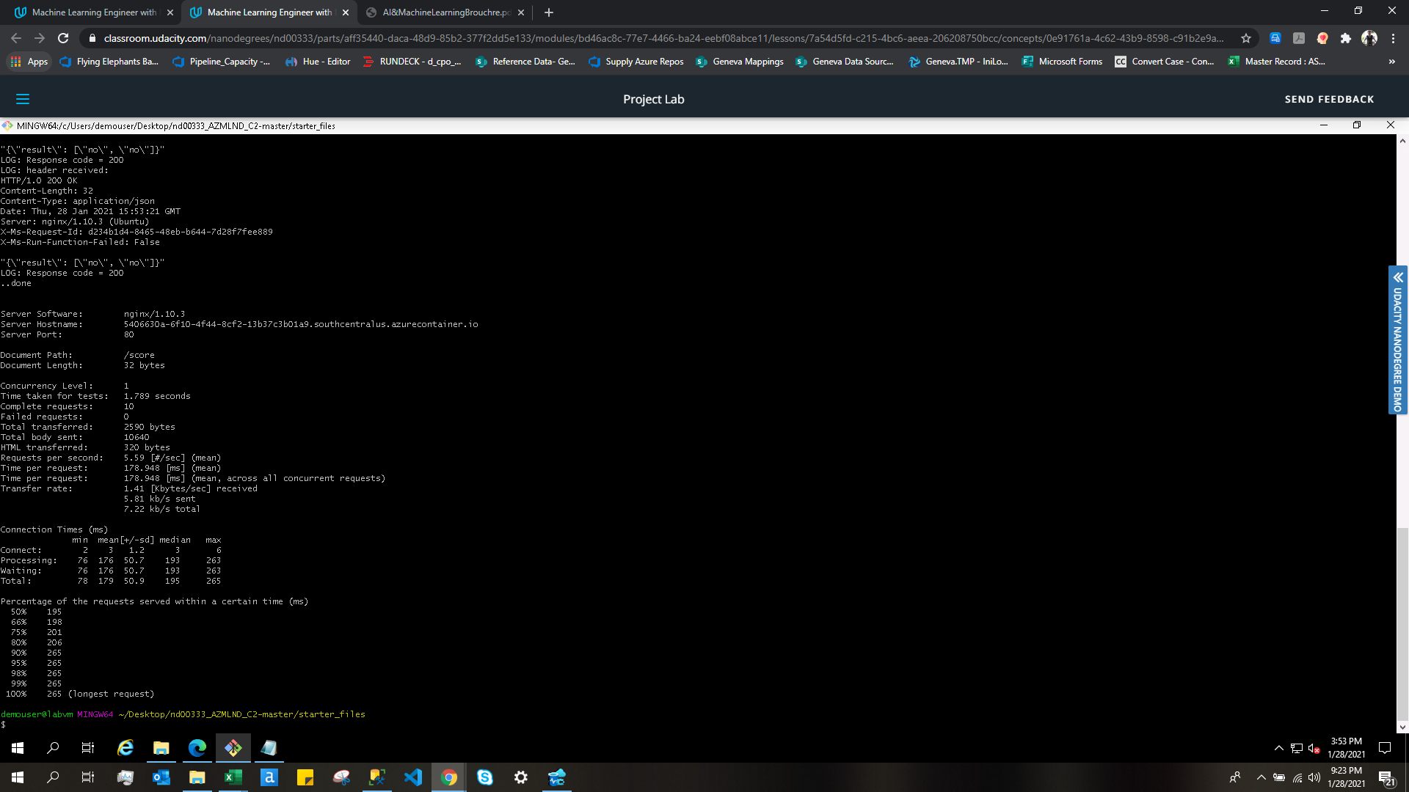
Task: Open the Chrome extensions puzzle icon
Action: click(1345, 38)
